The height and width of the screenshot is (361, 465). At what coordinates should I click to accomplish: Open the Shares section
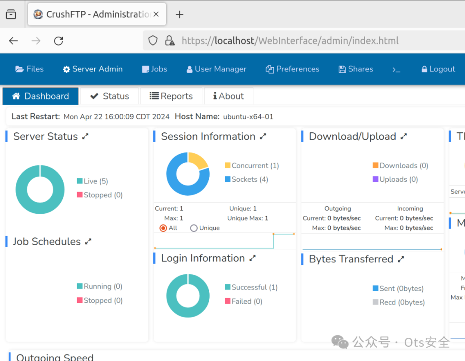[x=356, y=69]
